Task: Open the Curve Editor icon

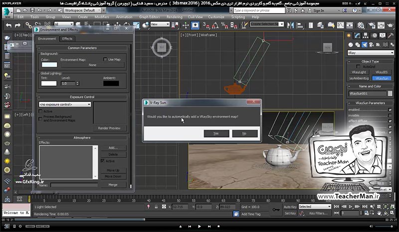Action: (x=341, y=25)
